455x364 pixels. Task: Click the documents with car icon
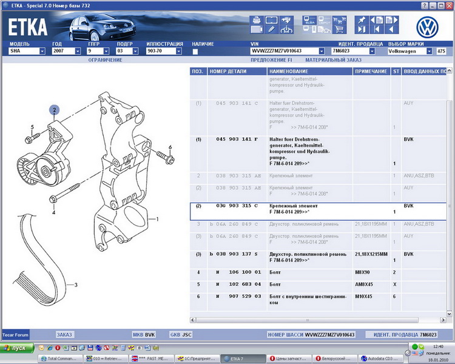pyautogui.click(x=325, y=29)
